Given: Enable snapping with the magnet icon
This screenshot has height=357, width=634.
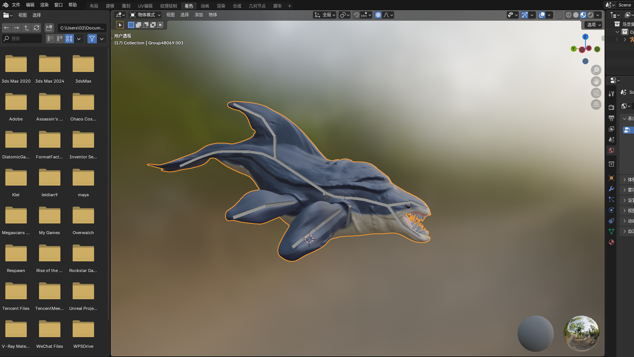Looking at the screenshot, I should tap(356, 15).
